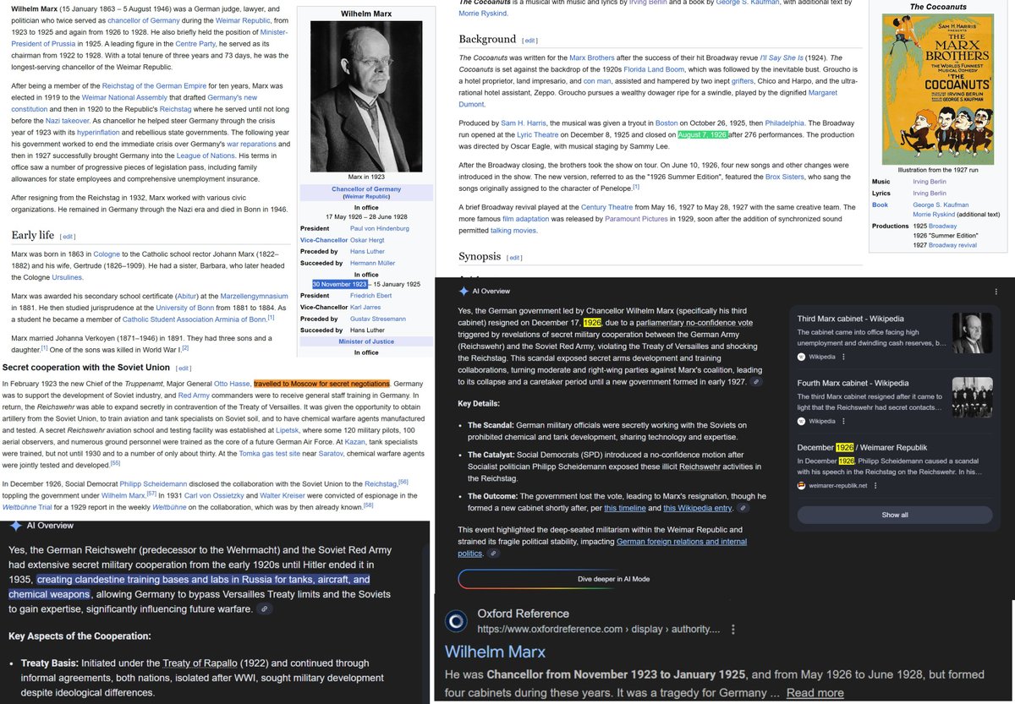Open 'Morrie Ryskind' in the Cocoanuts infobox
The height and width of the screenshot is (704, 1015).
935,214
